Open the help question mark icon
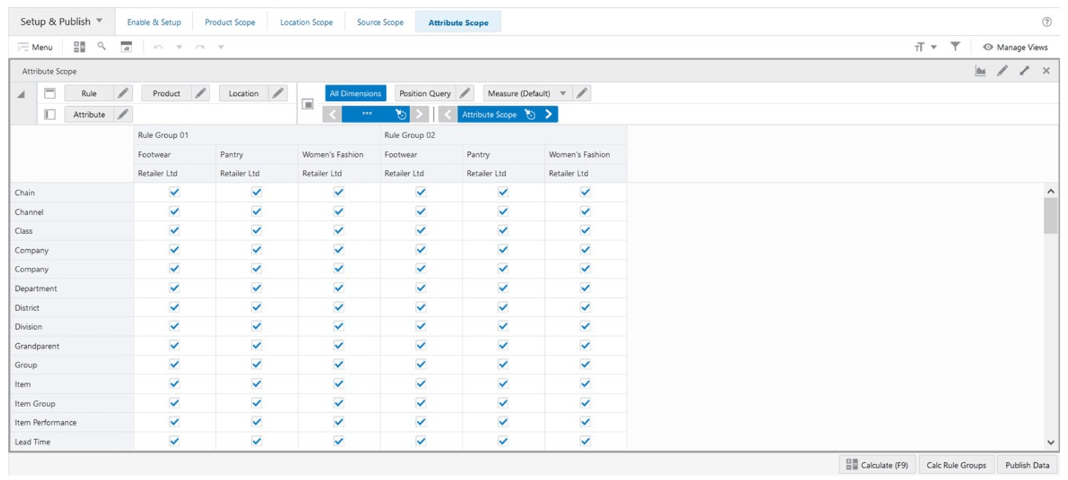The image size is (1068, 480). (x=1046, y=22)
